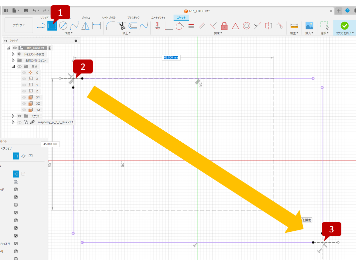Select the Trim scissors tool
The height and width of the screenshot is (260, 356).
point(122,26)
